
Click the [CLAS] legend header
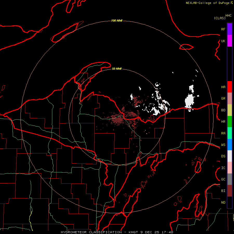[220, 18]
